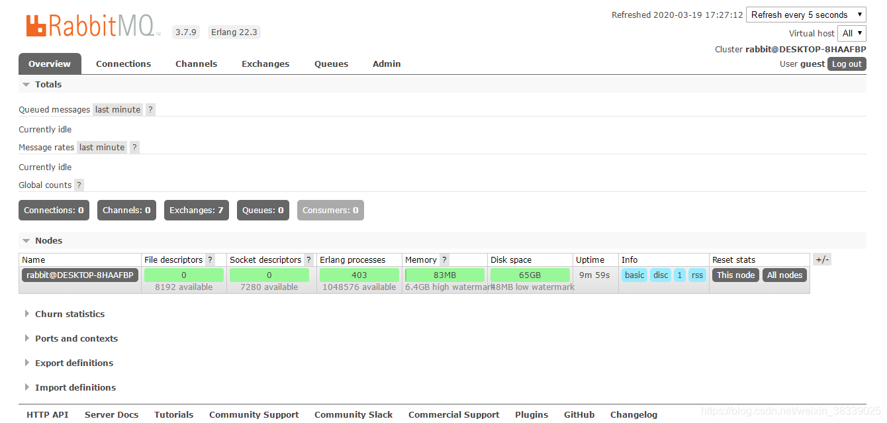This screenshot has height=423, width=887.
Task: Click the basic info tag
Action: 634,275
